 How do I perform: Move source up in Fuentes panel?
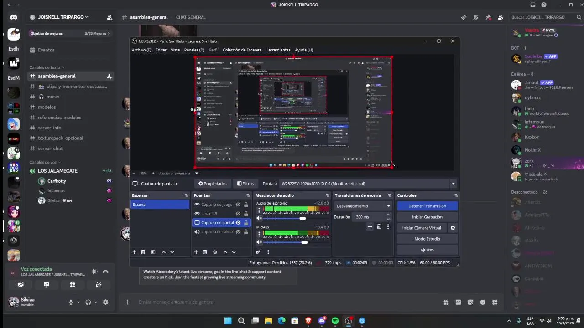tap(225, 252)
